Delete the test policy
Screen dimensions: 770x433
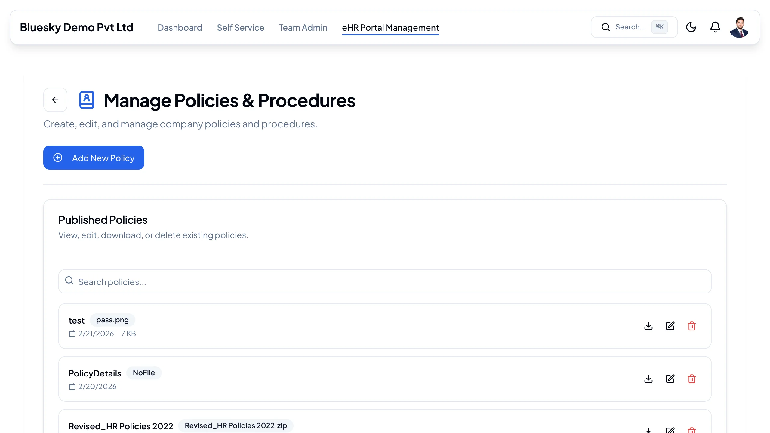point(692,326)
